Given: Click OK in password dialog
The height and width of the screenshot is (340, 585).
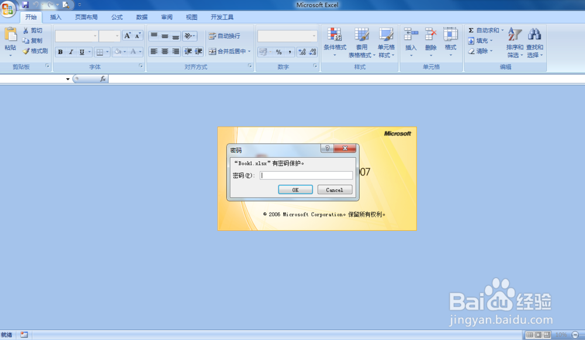Looking at the screenshot, I should [295, 190].
